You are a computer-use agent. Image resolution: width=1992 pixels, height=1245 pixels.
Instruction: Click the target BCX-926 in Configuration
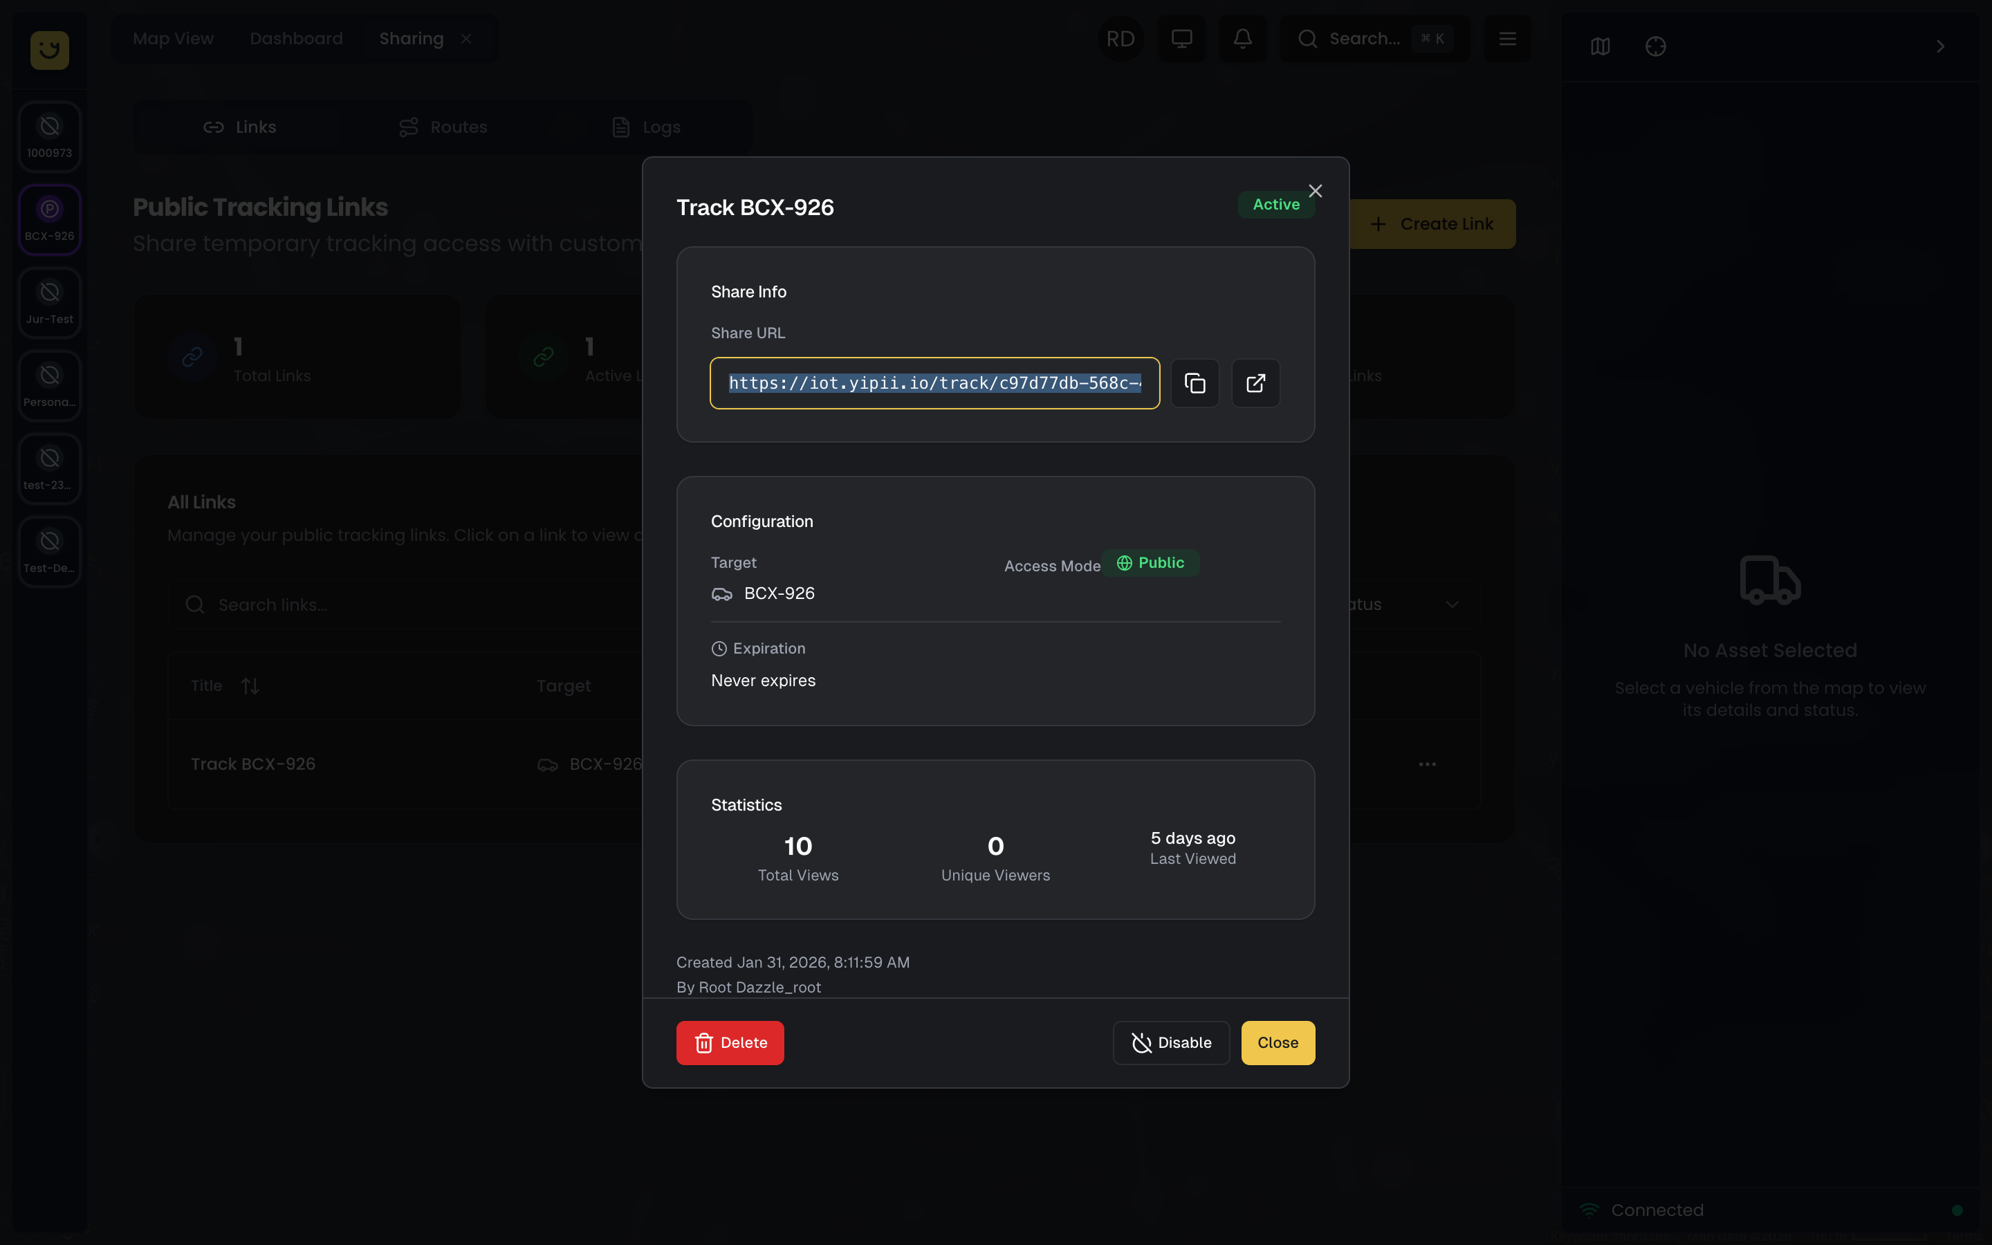(x=763, y=593)
